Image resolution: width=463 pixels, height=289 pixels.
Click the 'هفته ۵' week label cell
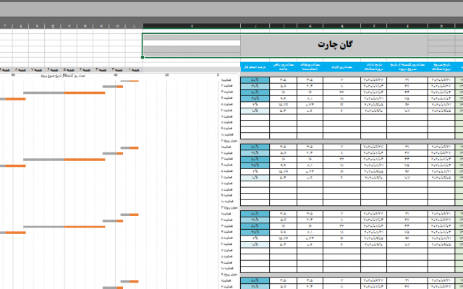click(x=68, y=69)
